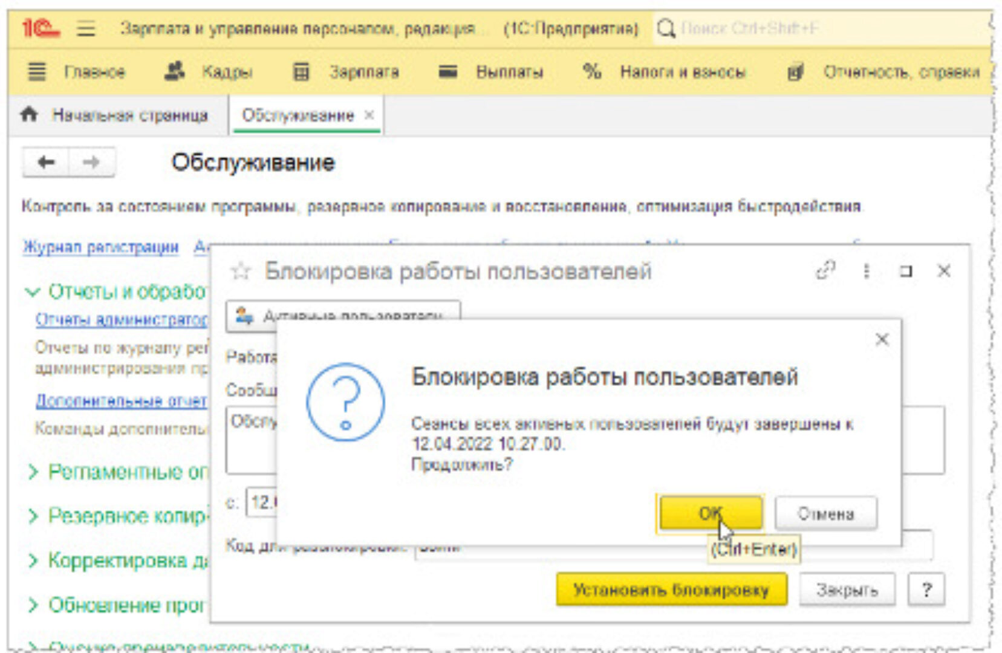Expand the Корректировка данных section

[x=33, y=561]
